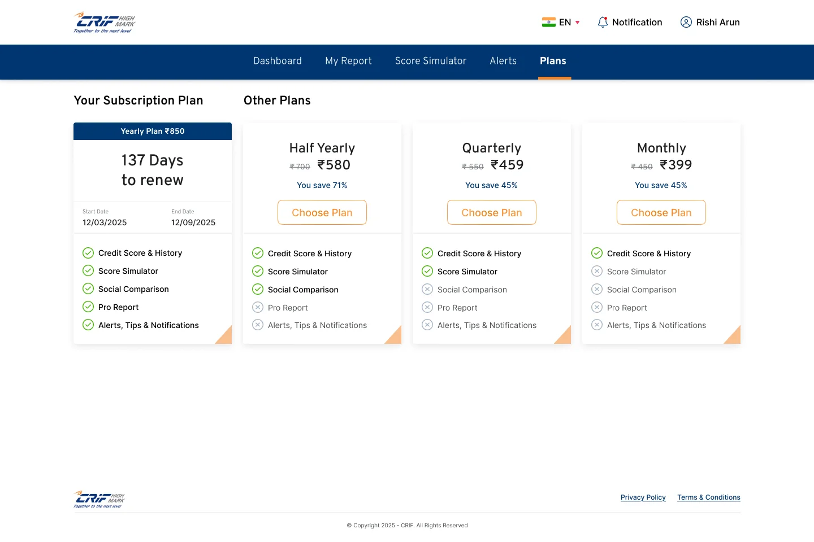This screenshot has width=814, height=542.
Task: Click the Yearly Plan ₹850 header banner
Action: tap(153, 131)
